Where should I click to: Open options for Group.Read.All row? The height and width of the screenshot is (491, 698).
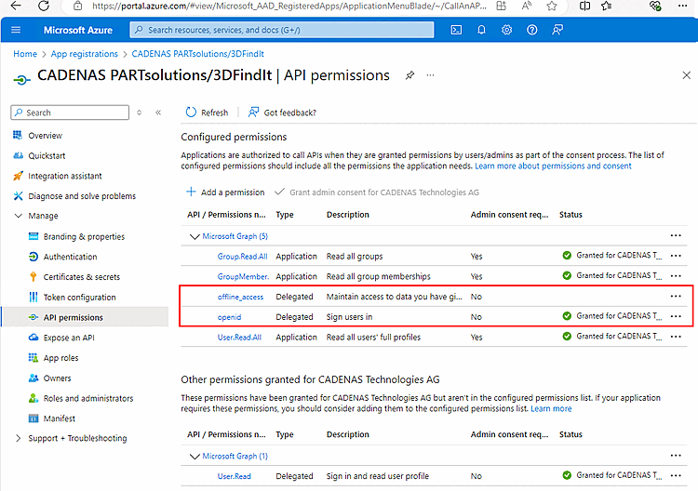point(676,256)
